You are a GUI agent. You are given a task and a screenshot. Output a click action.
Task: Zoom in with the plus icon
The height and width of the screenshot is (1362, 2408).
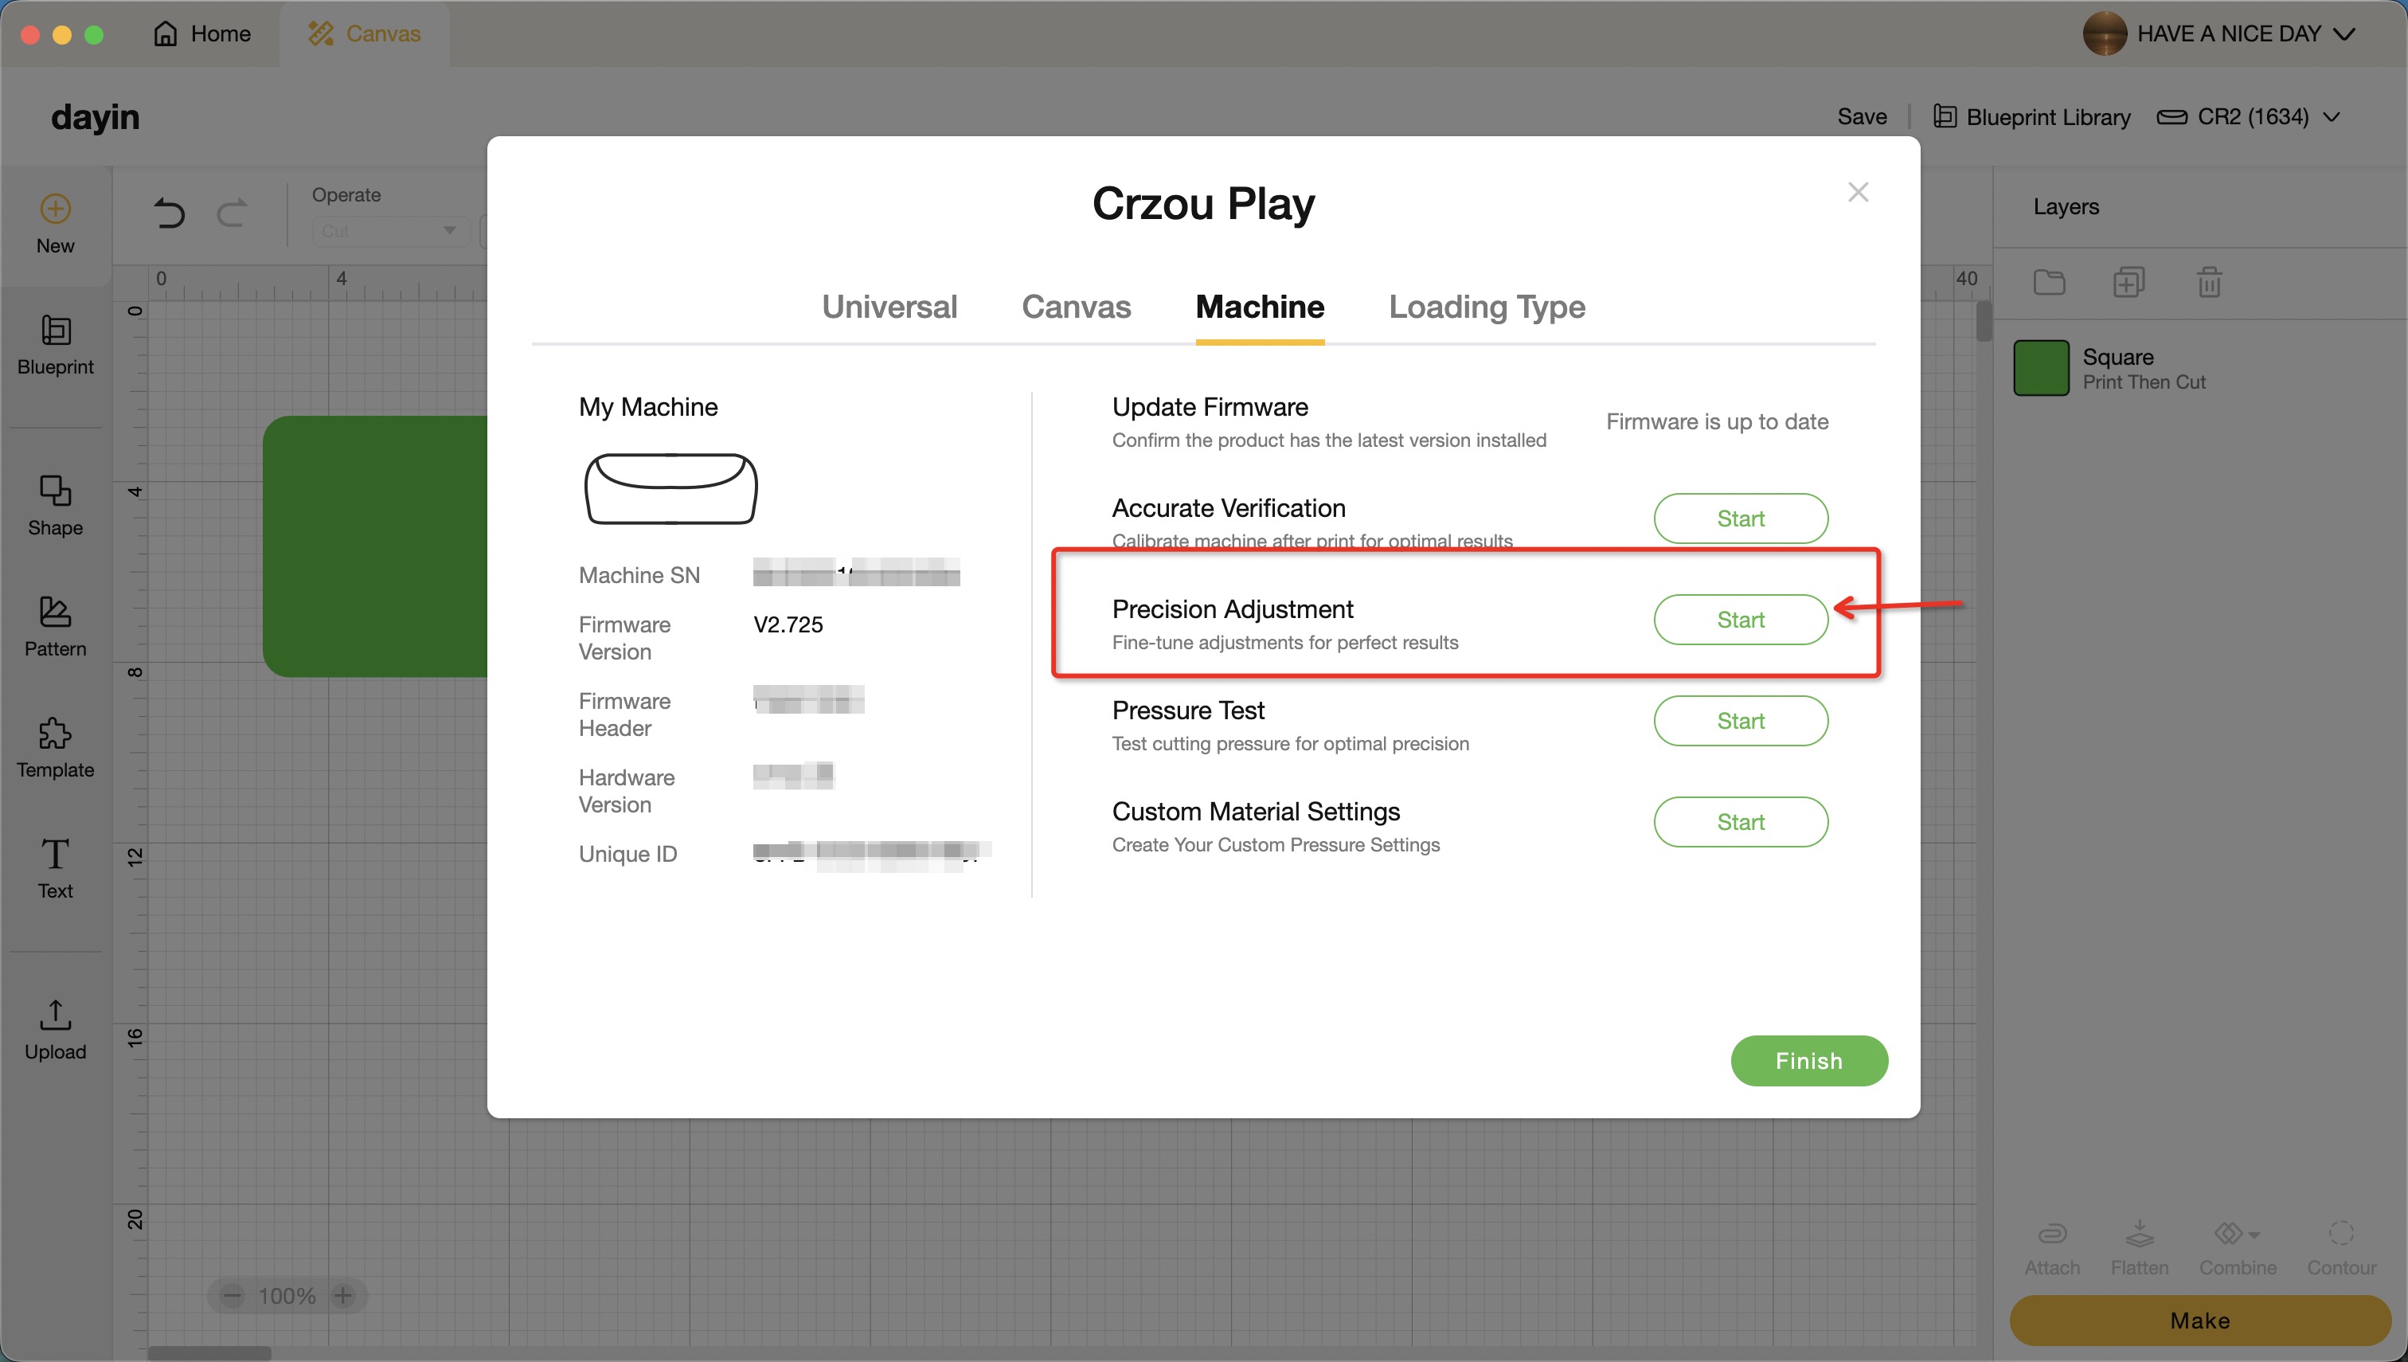tap(343, 1296)
